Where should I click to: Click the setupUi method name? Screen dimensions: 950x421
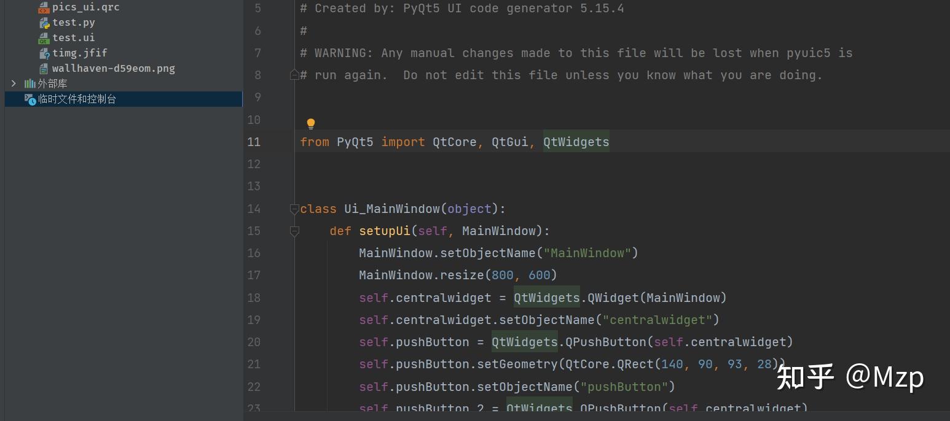point(384,231)
